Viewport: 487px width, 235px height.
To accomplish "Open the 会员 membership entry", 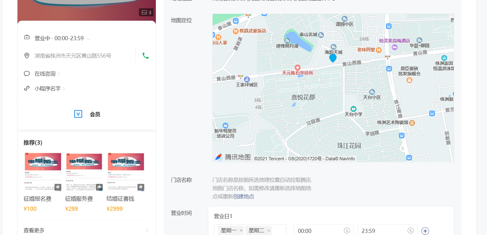I will pos(95,114).
